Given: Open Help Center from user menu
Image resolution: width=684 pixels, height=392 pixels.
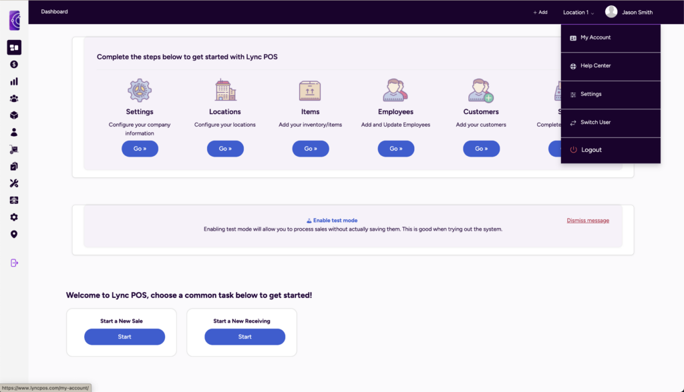Looking at the screenshot, I should pyautogui.click(x=595, y=66).
